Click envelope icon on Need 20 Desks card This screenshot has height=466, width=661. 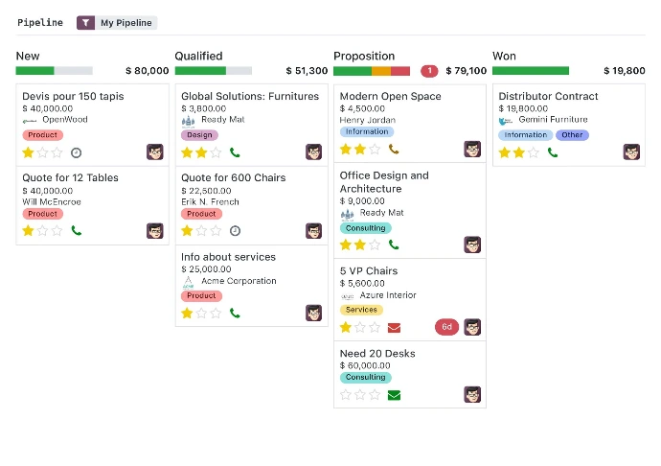pos(394,395)
